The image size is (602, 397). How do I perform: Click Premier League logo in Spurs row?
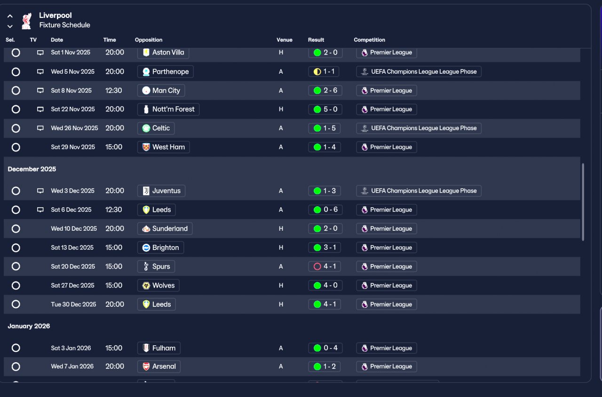pyautogui.click(x=364, y=266)
